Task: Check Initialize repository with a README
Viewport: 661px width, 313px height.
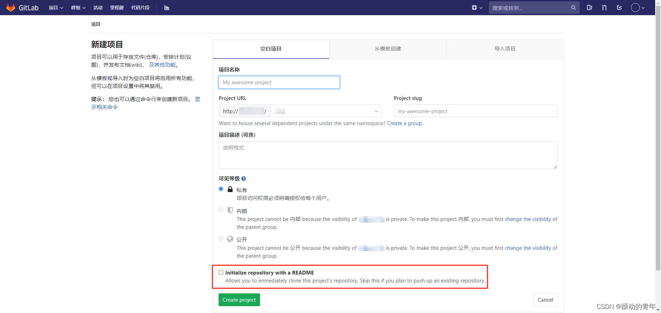Action: coord(221,272)
